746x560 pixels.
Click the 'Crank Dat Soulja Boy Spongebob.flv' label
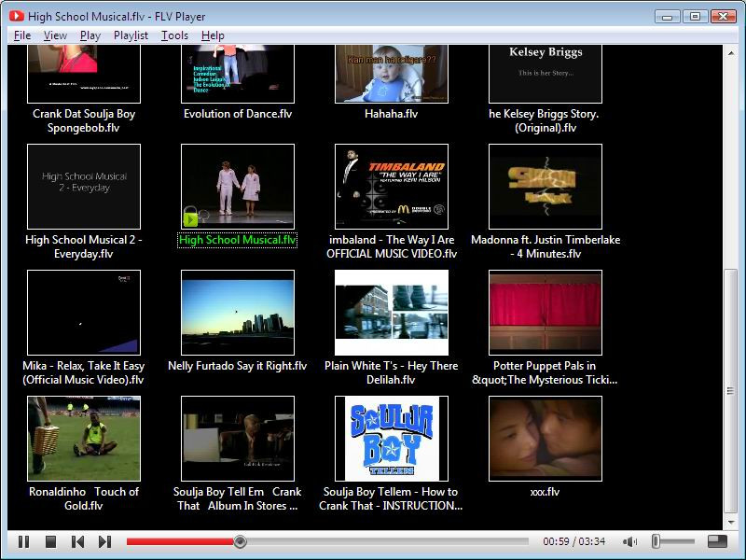84,120
